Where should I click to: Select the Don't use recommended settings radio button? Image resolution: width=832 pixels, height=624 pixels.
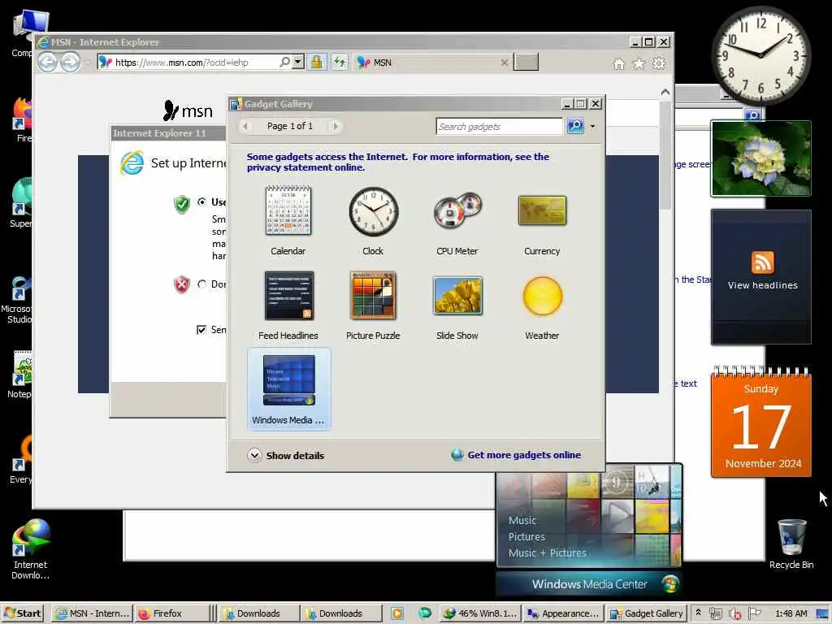[x=201, y=284]
